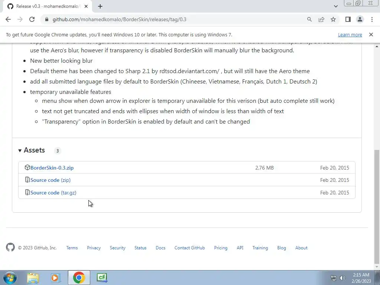Dismiss the Chrome update notification bar
Image resolution: width=380 pixels, height=285 pixels.
pos(371,35)
